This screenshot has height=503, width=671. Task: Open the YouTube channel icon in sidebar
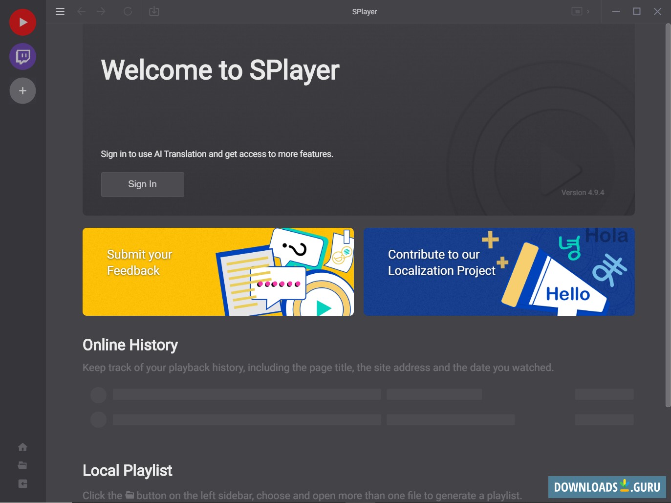coord(22,22)
